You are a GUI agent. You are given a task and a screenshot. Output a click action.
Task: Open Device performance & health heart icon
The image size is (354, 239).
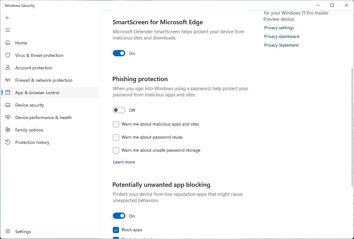coord(7,117)
